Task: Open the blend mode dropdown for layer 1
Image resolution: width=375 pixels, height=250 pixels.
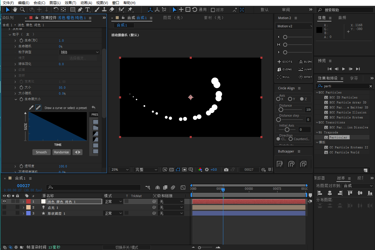Action: pos(113,202)
